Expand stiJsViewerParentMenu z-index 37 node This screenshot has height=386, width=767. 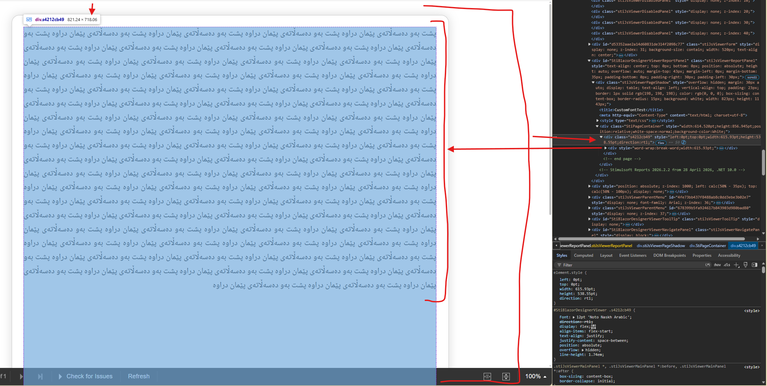coord(589,208)
